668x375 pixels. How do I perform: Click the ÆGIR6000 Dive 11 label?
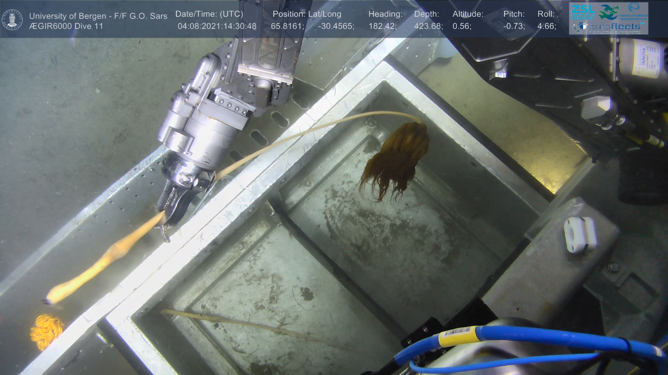66,26
